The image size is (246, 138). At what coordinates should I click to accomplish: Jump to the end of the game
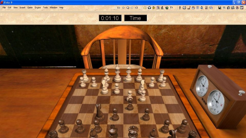point(136,8)
